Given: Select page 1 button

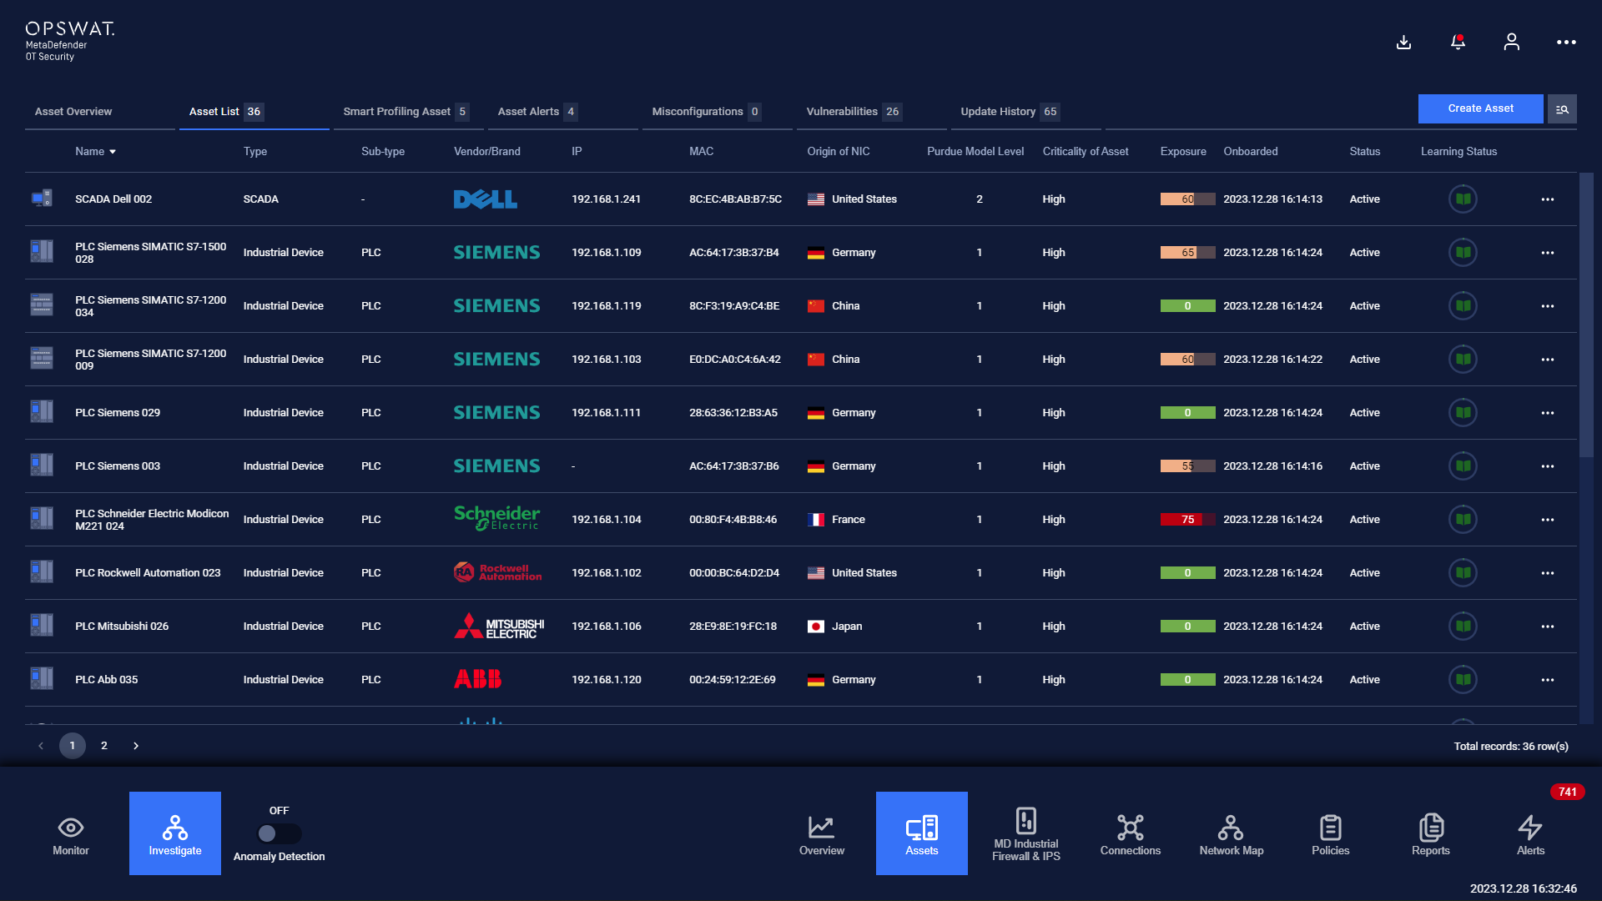Looking at the screenshot, I should coord(73,746).
